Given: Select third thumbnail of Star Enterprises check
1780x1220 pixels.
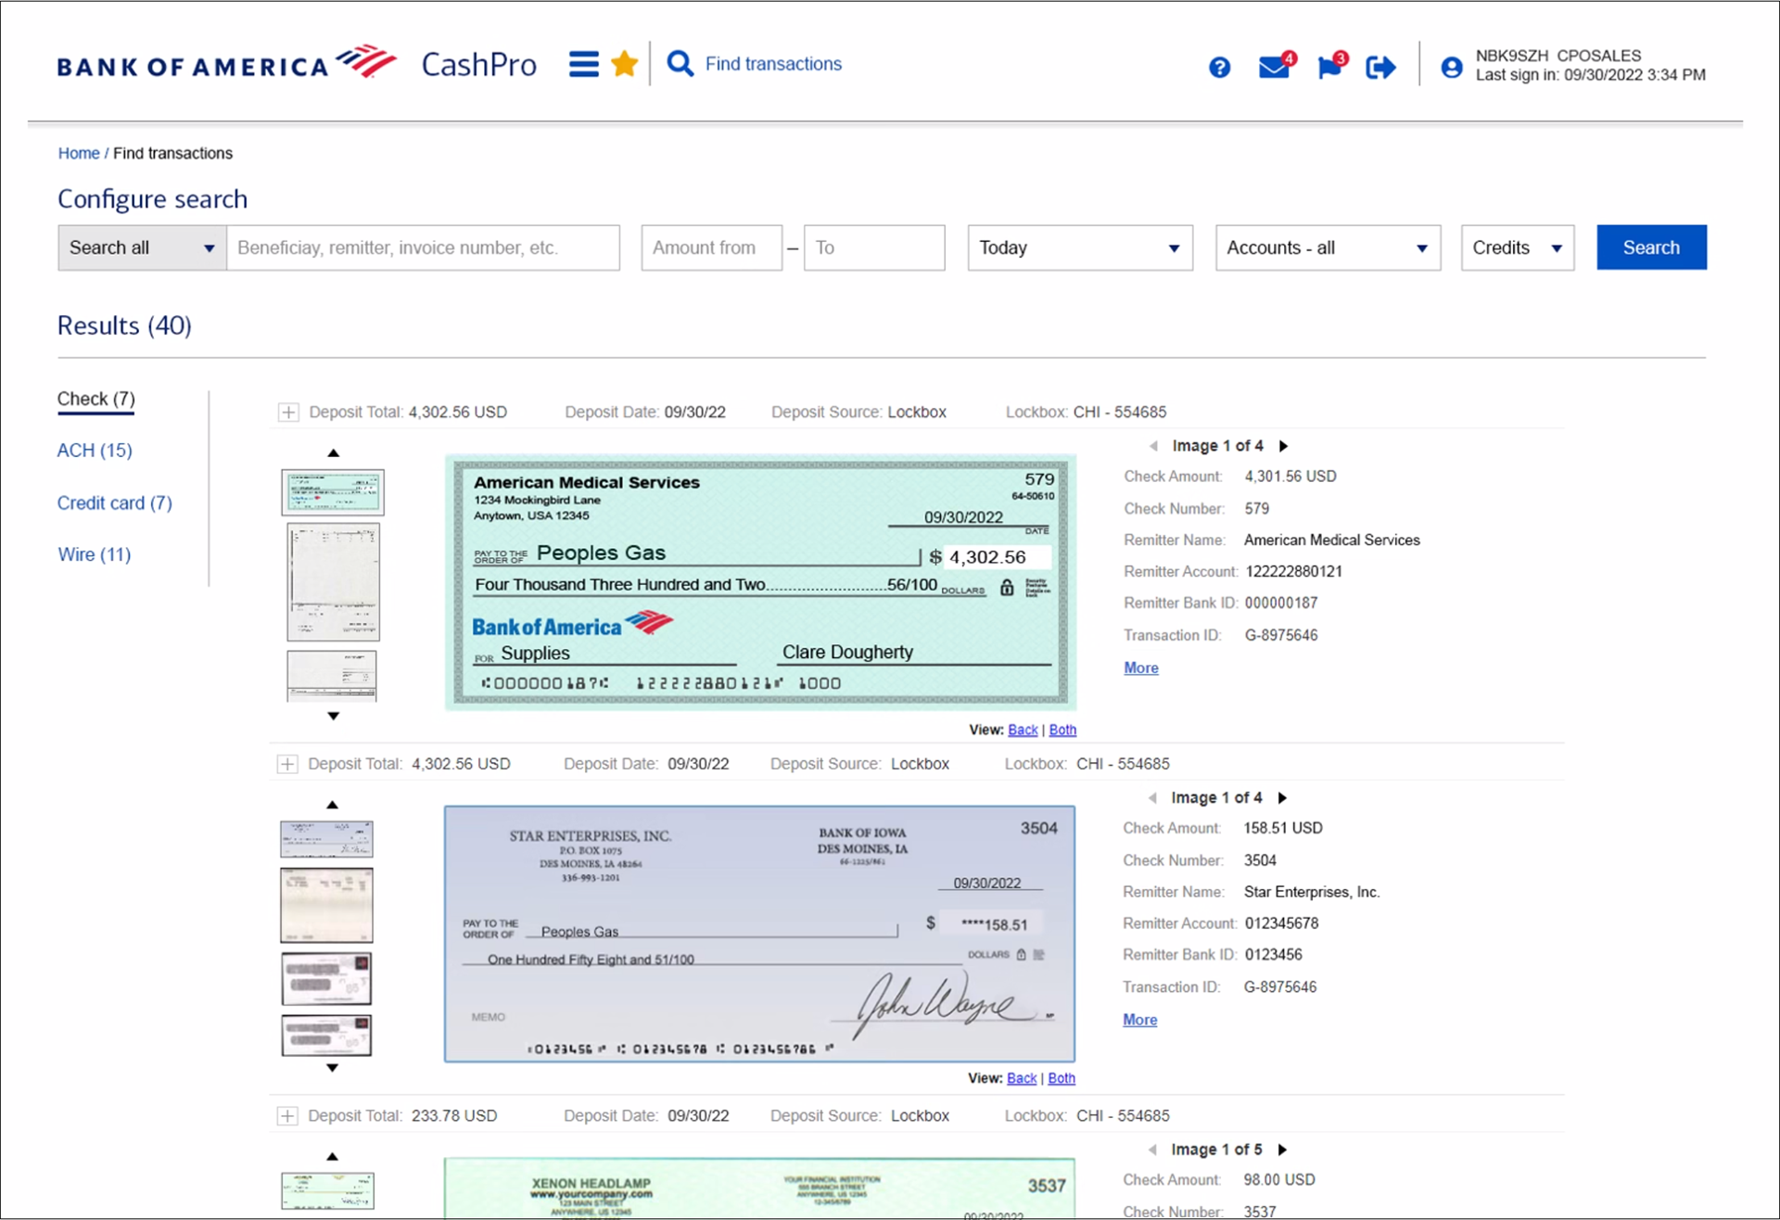Looking at the screenshot, I should 326,978.
